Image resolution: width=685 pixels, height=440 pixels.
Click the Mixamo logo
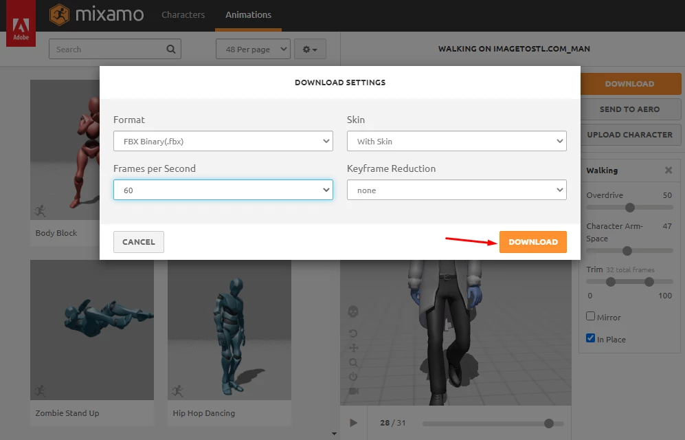97,15
